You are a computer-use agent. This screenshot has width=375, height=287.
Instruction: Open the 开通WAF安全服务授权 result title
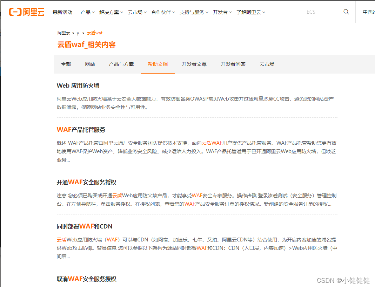click(86, 182)
